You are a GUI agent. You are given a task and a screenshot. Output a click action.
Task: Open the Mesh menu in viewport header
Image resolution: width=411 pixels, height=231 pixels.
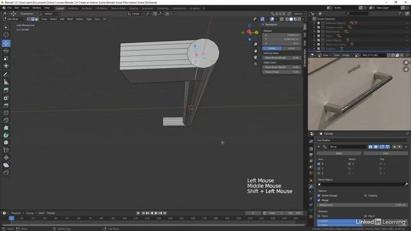(x=70, y=19)
